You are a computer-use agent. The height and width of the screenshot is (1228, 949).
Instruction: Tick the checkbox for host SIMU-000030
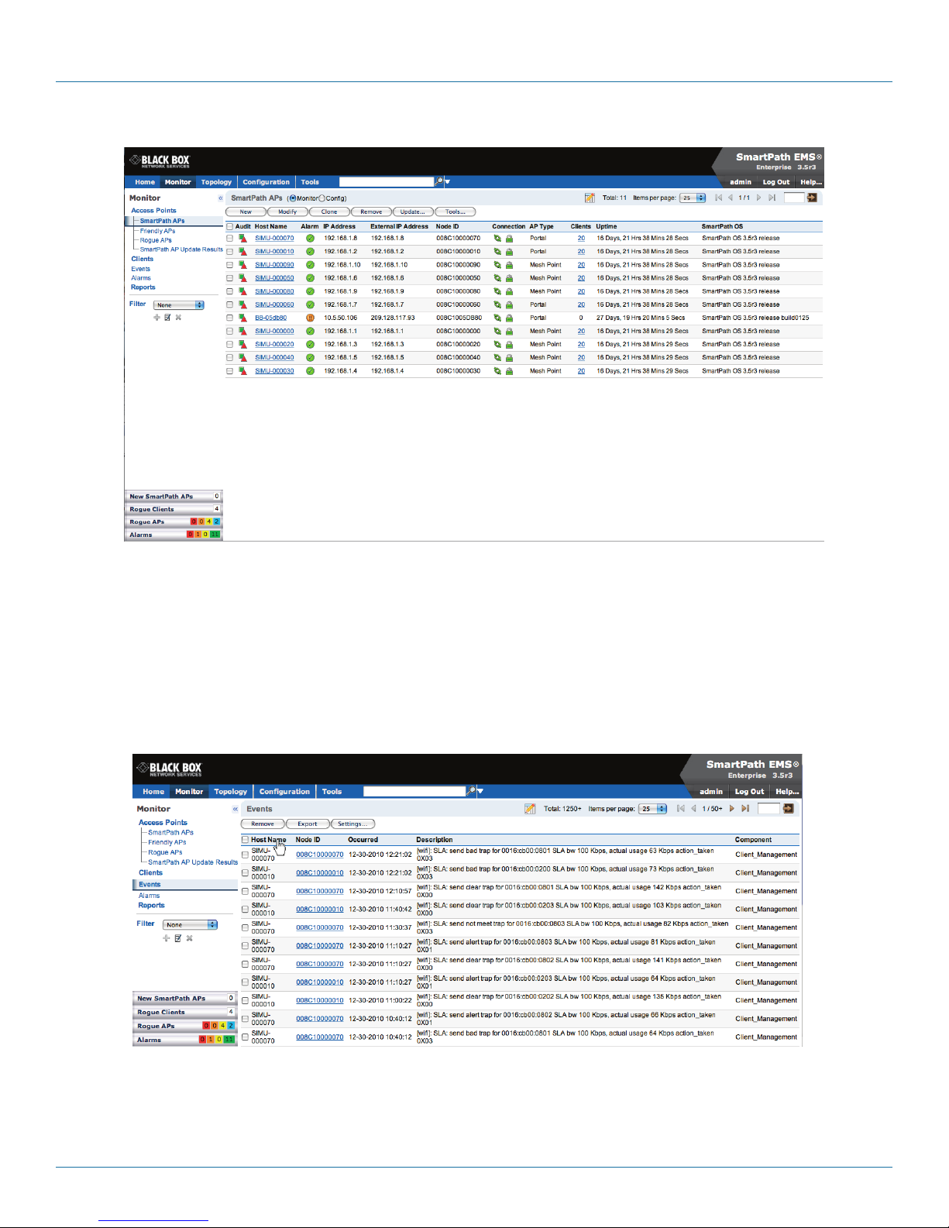pyautogui.click(x=229, y=371)
